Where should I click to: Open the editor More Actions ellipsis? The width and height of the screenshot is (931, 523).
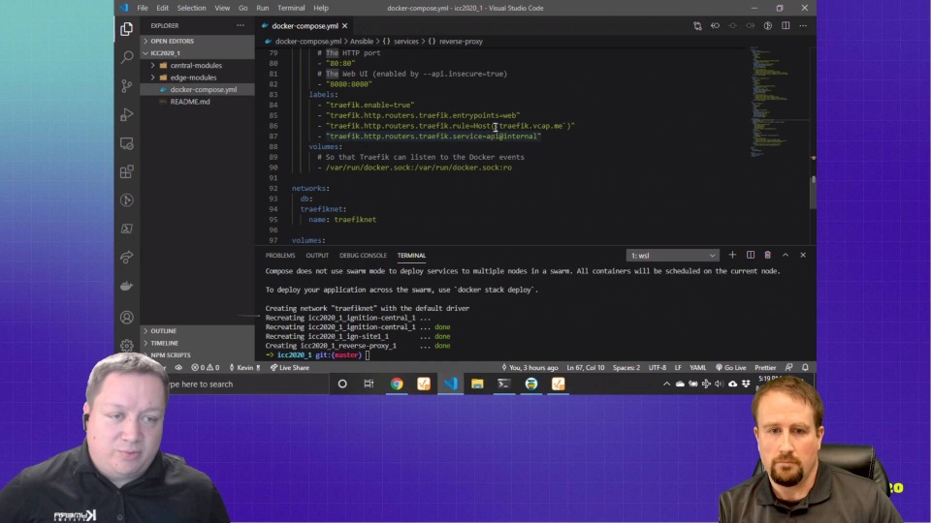click(803, 25)
